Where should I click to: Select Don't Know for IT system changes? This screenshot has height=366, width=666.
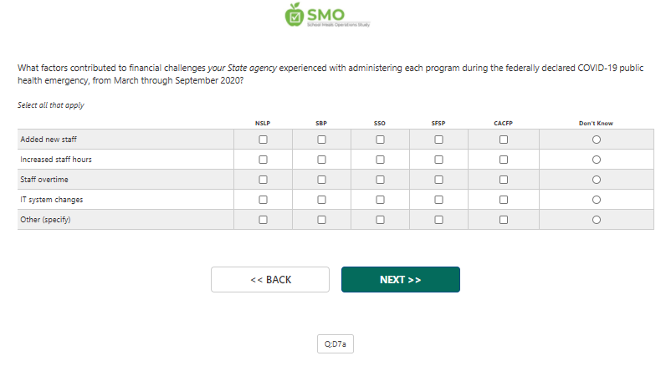click(597, 200)
